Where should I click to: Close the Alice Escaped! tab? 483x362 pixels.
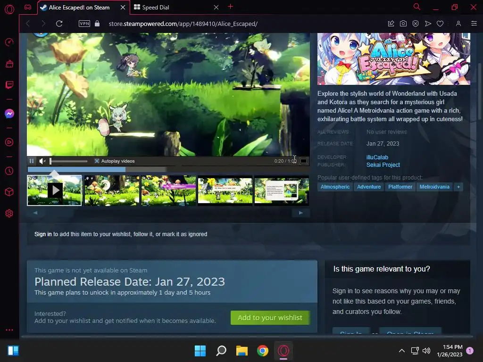[x=123, y=8]
